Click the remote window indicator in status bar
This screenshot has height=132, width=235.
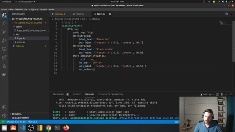[3, 122]
